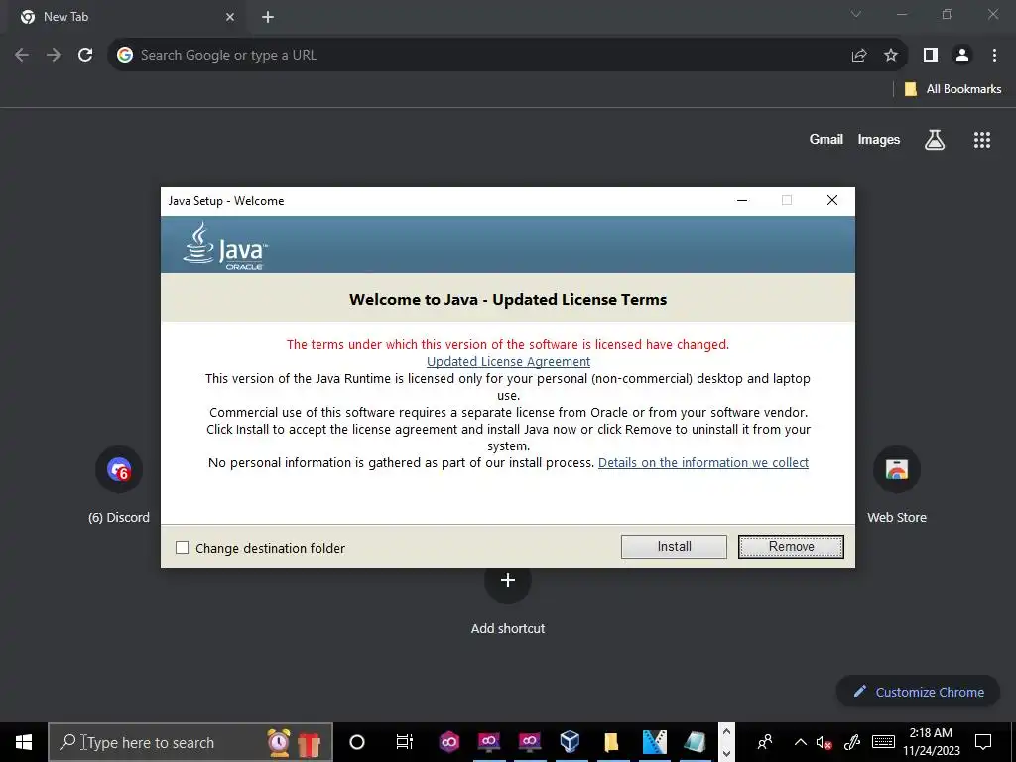Open Details on the information we collect
Screen dimensions: 1016x762
703,462
